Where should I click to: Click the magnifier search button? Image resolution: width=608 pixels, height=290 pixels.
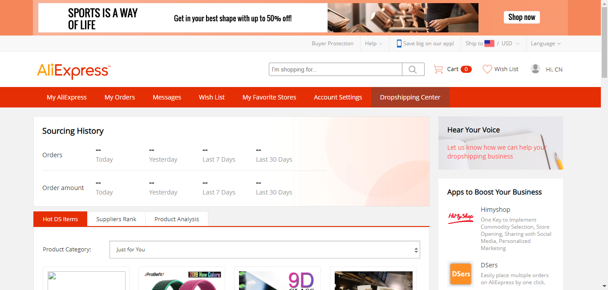coord(413,69)
